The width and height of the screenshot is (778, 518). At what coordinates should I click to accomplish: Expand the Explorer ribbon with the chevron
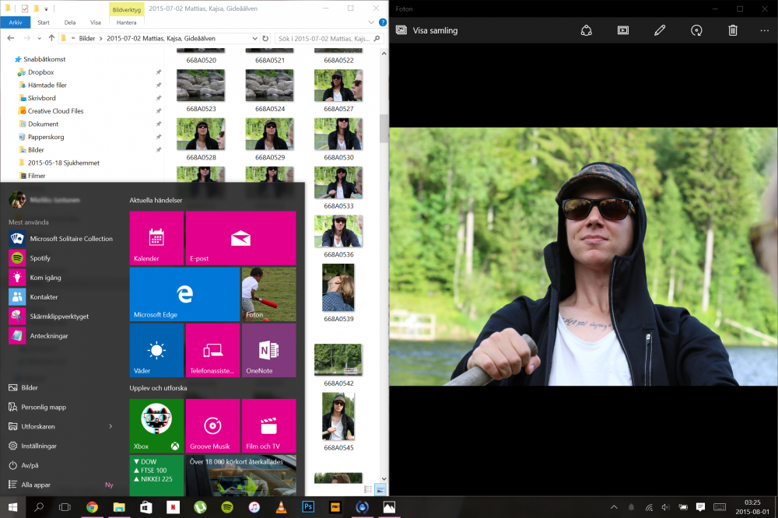370,23
